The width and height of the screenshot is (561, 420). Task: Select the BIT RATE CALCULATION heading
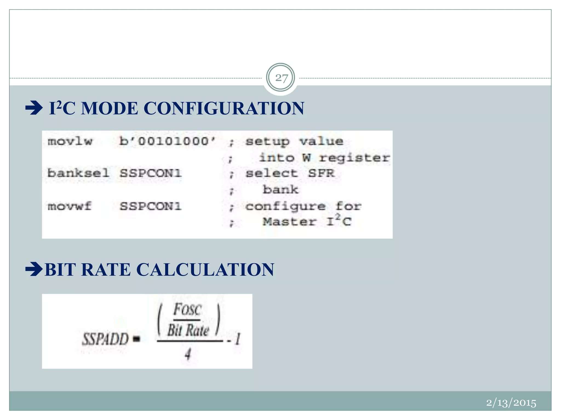coord(159,269)
